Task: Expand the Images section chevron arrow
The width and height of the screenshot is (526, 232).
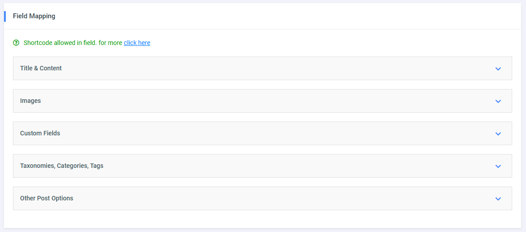Action: click(x=498, y=101)
